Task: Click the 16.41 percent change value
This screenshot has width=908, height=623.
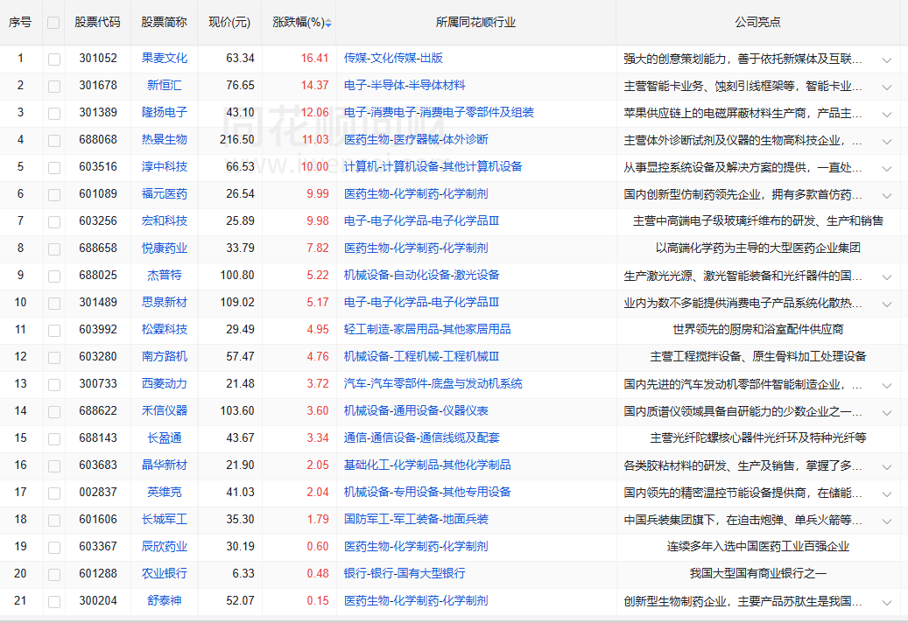Action: click(314, 59)
